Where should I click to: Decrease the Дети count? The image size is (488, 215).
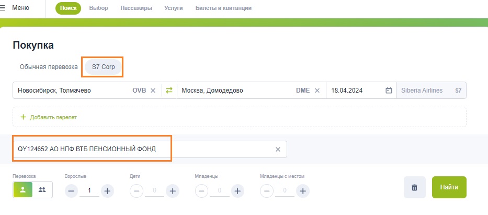click(137, 191)
